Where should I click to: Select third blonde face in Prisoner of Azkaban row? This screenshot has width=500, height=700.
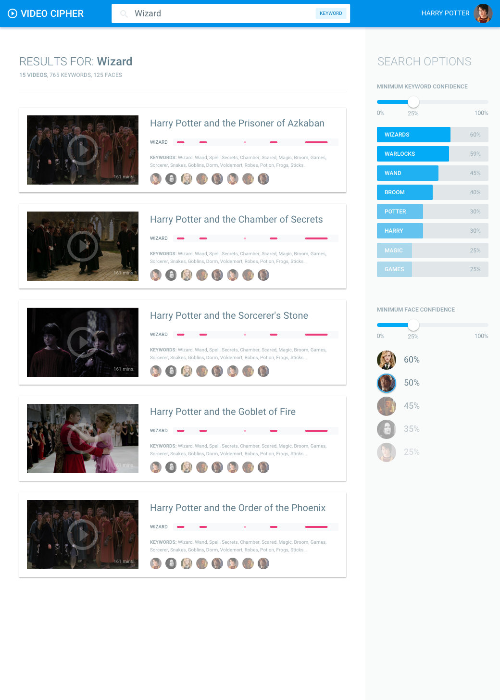[x=187, y=179]
